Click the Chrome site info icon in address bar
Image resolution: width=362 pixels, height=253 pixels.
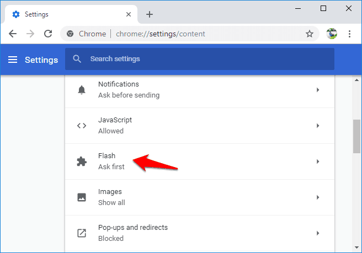tap(70, 34)
